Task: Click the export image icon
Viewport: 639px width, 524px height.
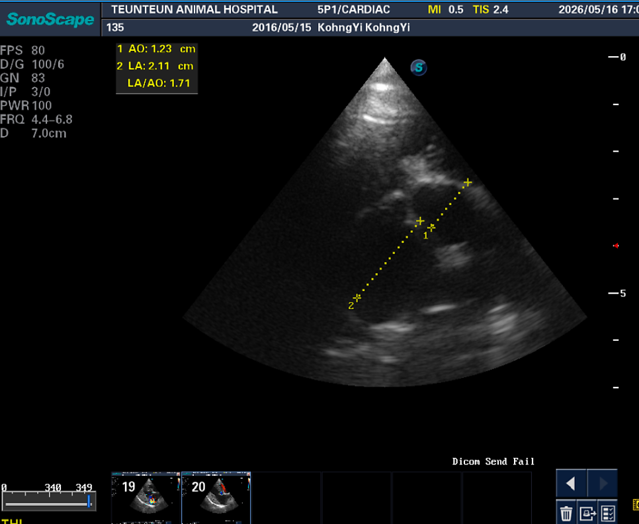Action: click(x=587, y=513)
